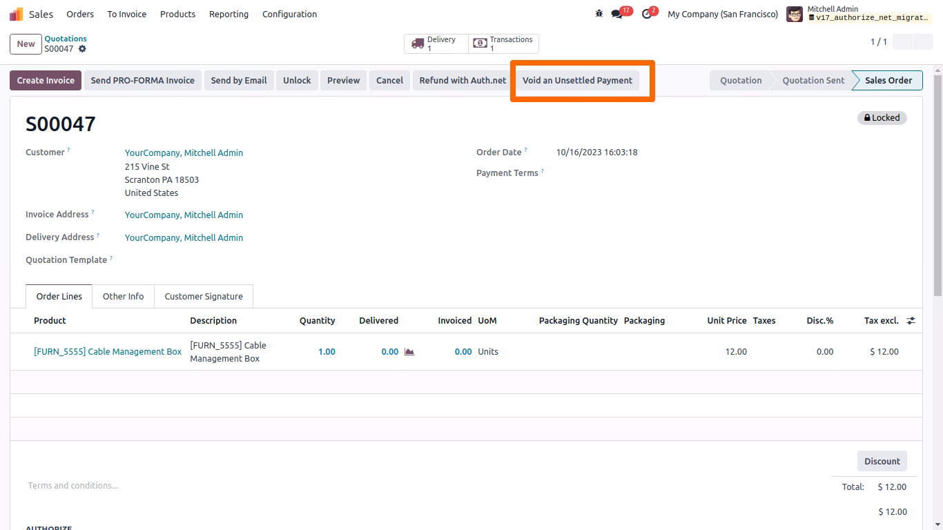Click the description cell Cable Management Box
The width and height of the screenshot is (943, 530).
pyautogui.click(x=228, y=352)
